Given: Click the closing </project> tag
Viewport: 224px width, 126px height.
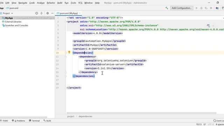Looking at the screenshot, I should tap(74, 88).
